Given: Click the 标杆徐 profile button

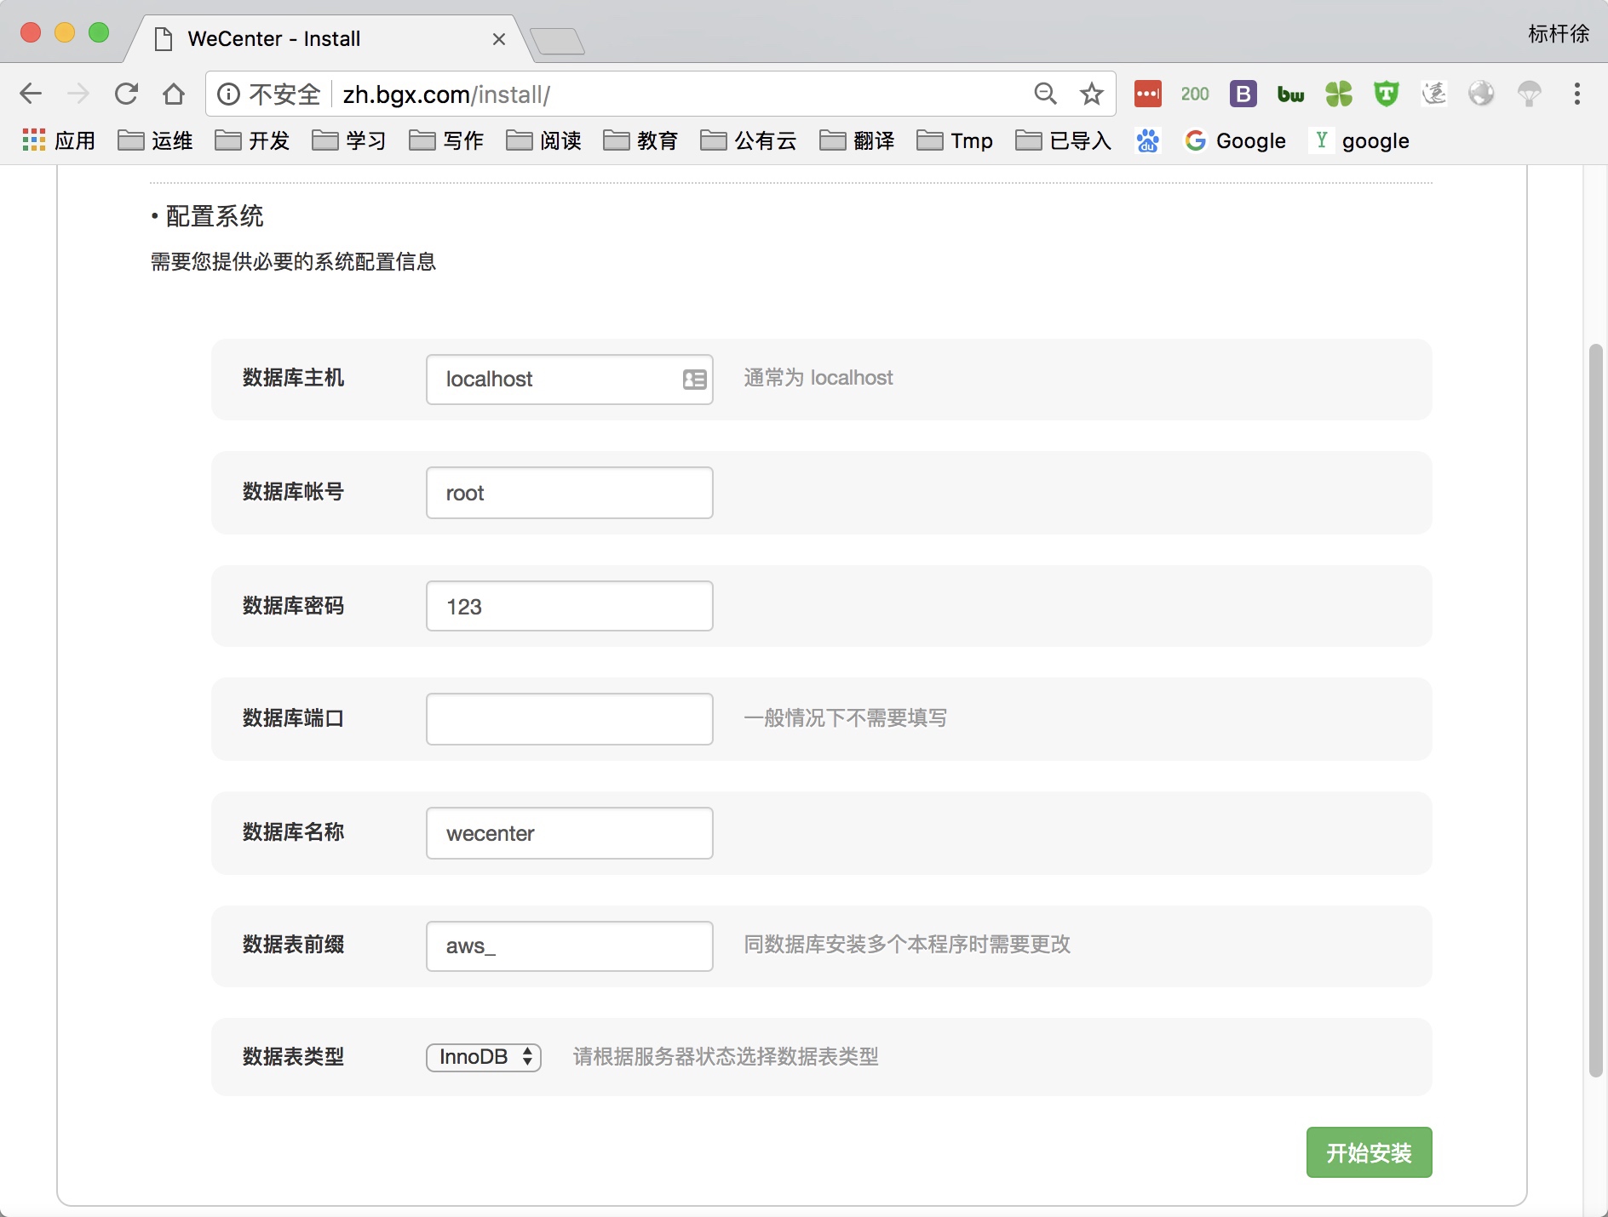Looking at the screenshot, I should pos(1559,33).
